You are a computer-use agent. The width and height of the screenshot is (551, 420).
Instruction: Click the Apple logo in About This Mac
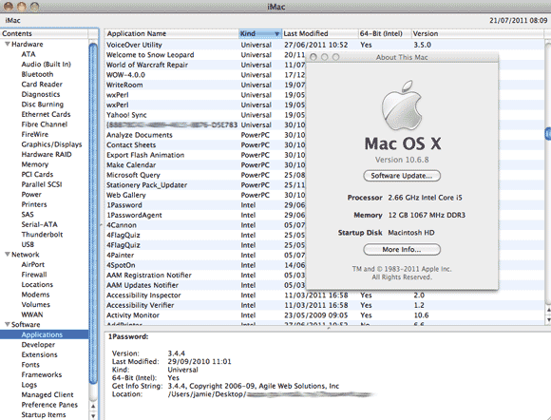click(401, 105)
